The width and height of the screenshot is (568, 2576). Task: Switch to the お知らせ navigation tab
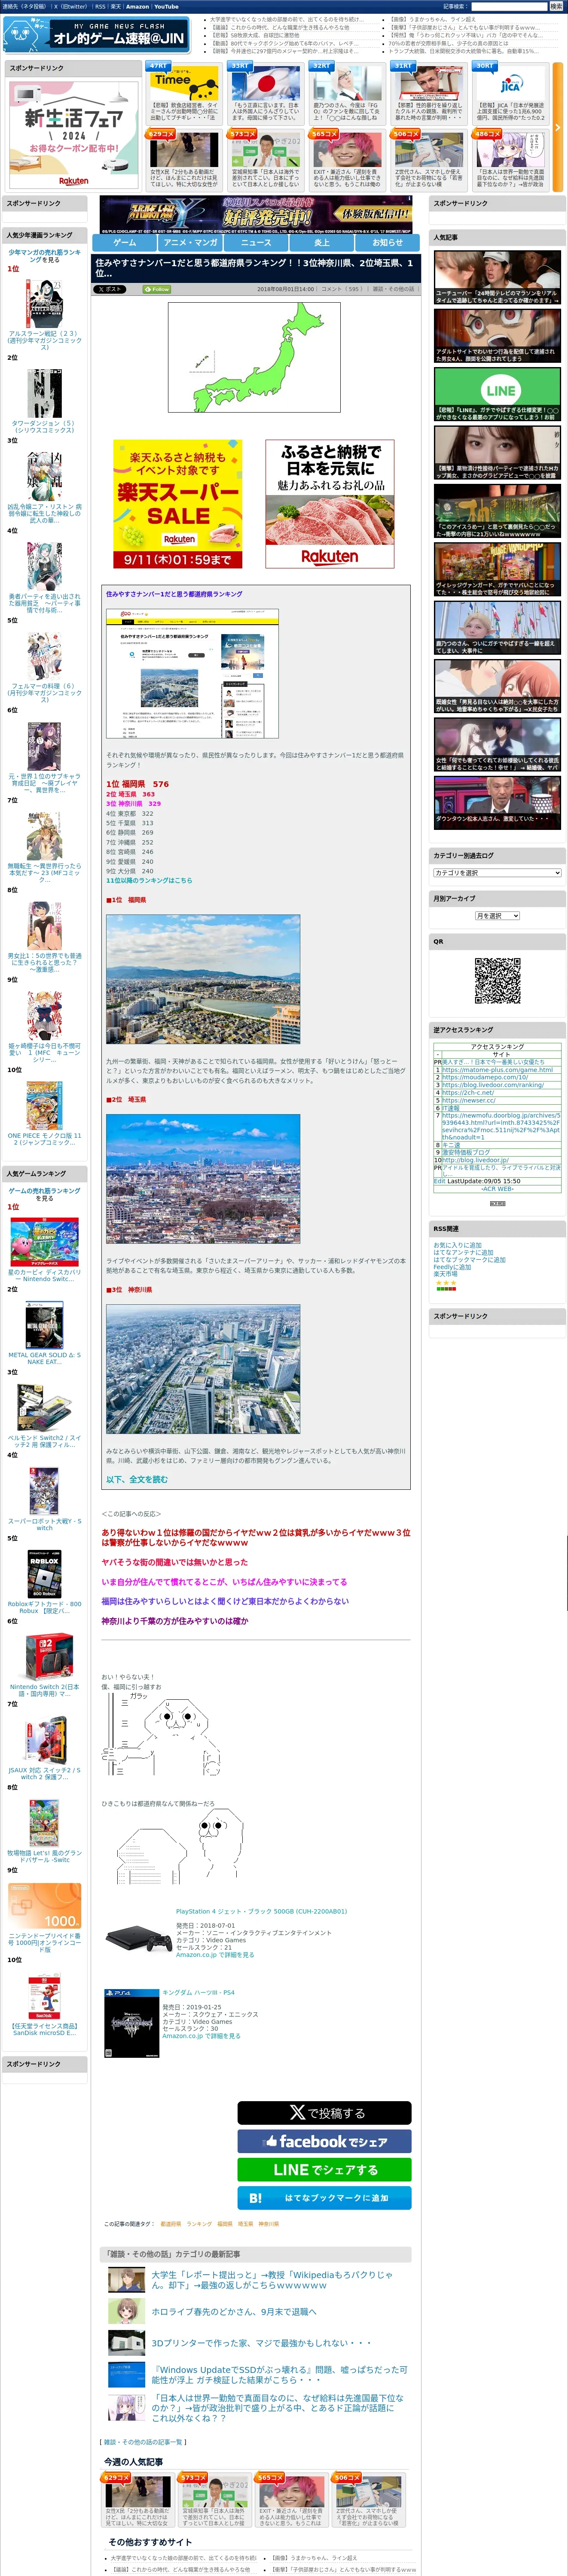pos(388,242)
